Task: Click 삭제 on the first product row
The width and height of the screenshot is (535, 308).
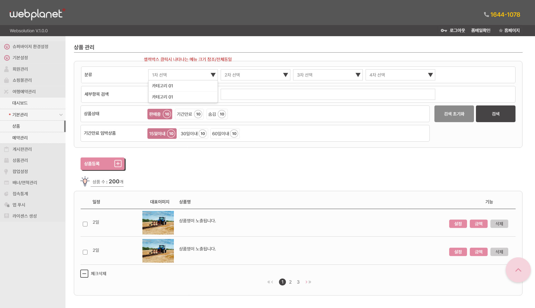Action: (x=499, y=224)
